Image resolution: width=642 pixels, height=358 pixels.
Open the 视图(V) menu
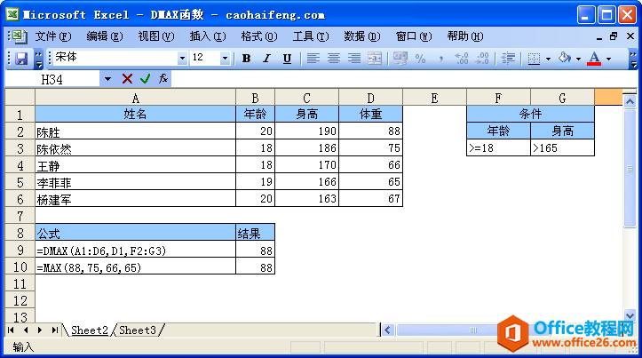[156, 36]
